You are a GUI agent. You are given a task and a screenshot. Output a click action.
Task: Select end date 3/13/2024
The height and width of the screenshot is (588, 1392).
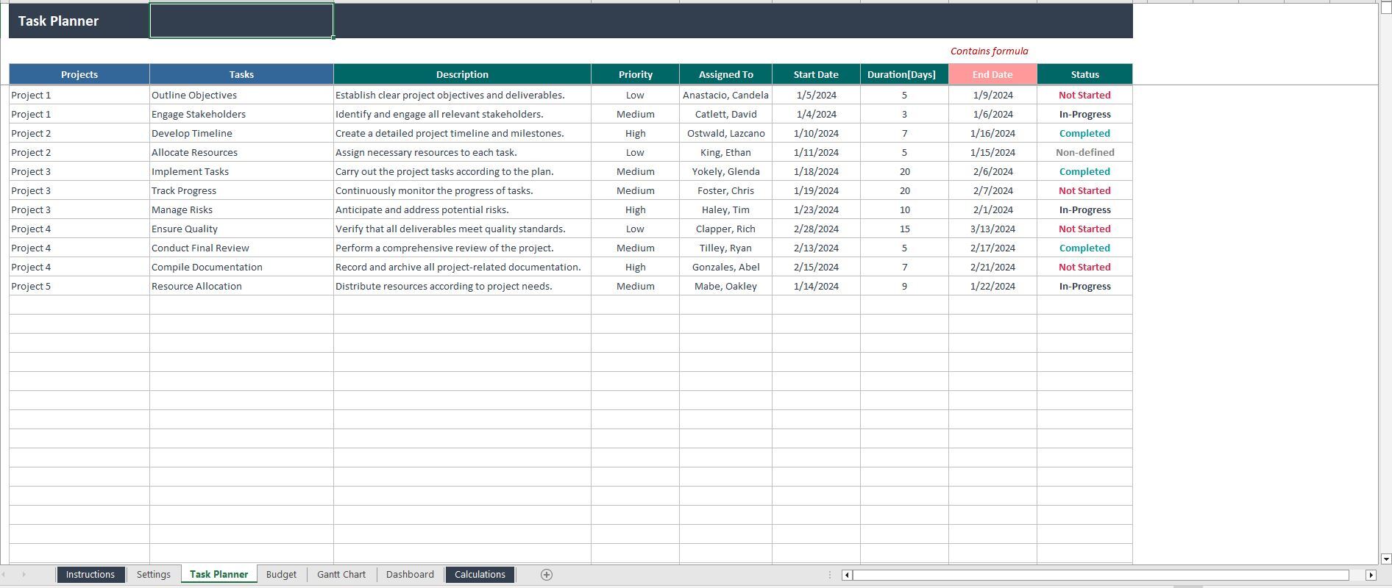992,229
